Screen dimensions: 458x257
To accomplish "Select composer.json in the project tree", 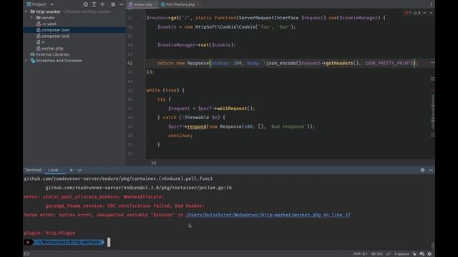I will 74,30.
